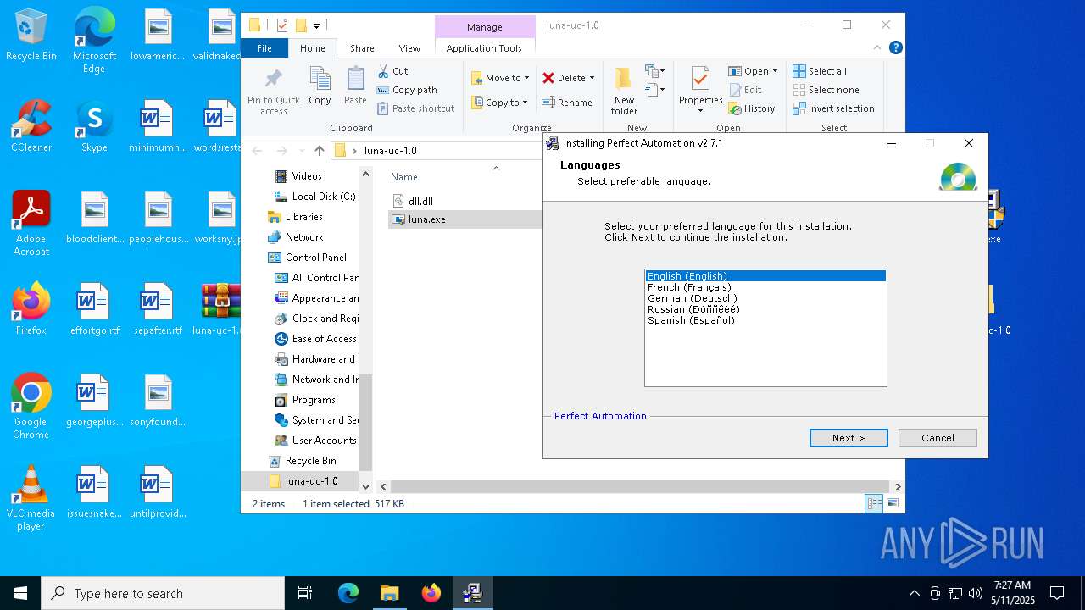
Task: Open Google Chrome desktop icon
Action: click(31, 406)
